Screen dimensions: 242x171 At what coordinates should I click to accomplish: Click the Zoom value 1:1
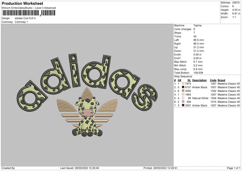click(234, 17)
